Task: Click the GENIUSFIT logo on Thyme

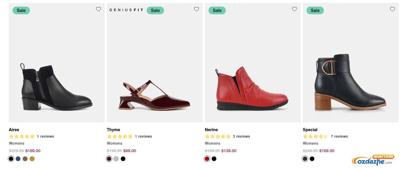Action: [x=126, y=10]
